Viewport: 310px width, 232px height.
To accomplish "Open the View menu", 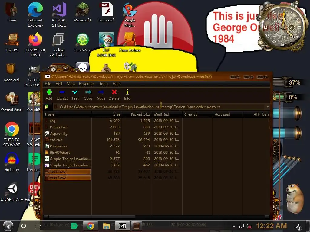I will click(x=71, y=84).
